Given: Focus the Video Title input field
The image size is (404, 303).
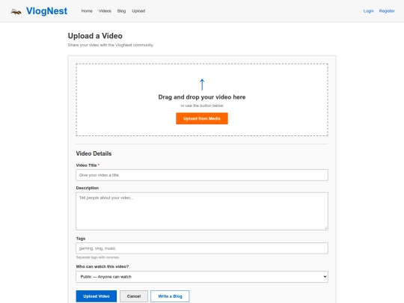Looking at the screenshot, I should (202, 175).
